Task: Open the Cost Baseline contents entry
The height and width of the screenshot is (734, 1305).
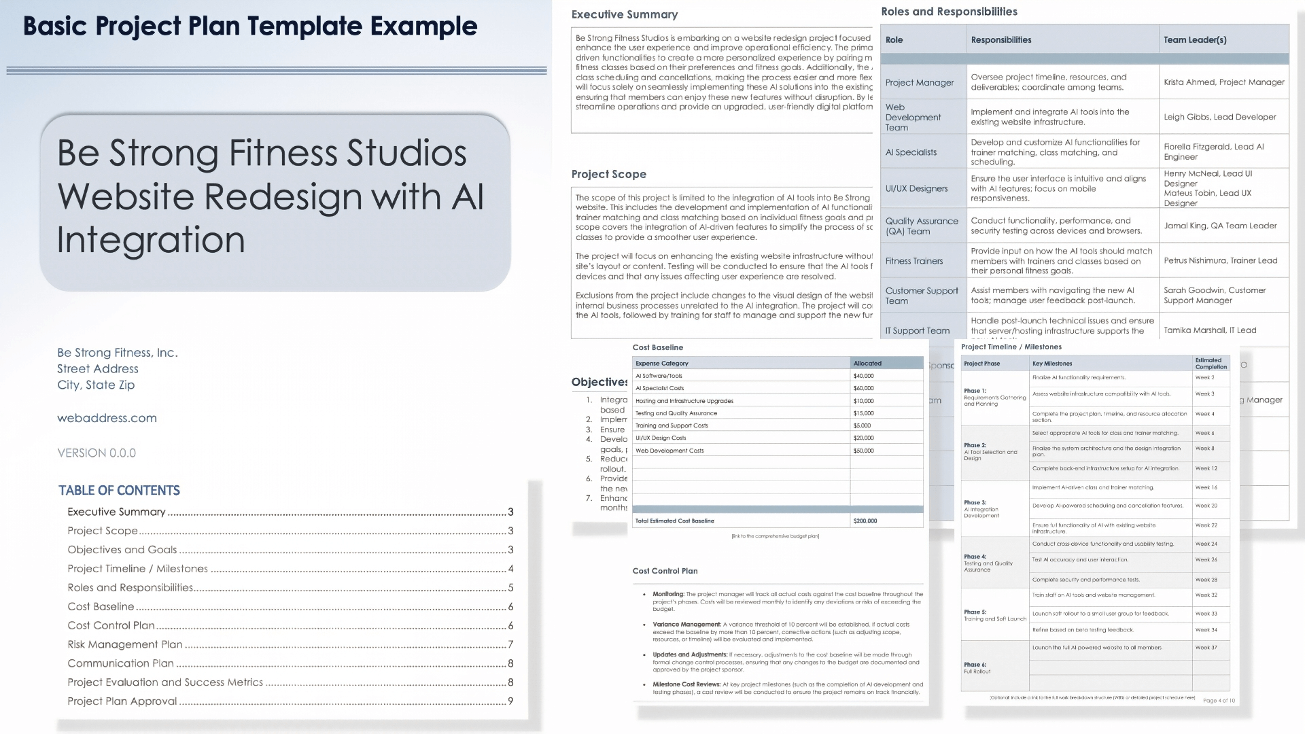Action: click(290, 607)
